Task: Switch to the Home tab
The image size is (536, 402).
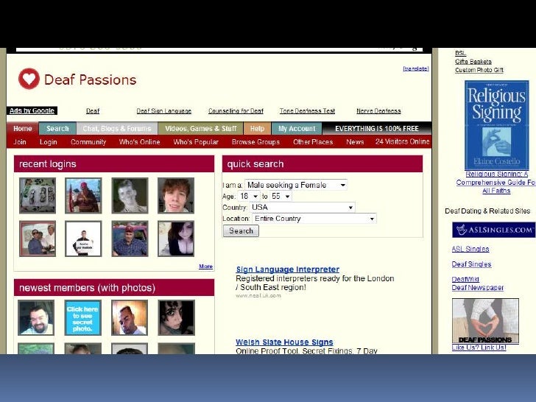Action: [23, 129]
